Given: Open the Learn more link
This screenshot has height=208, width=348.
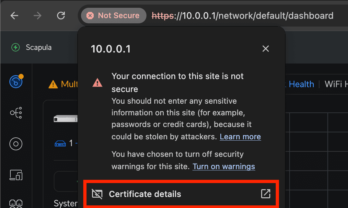Looking at the screenshot, I should (x=240, y=136).
